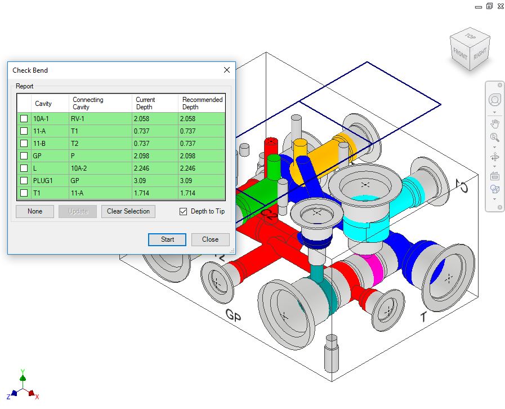
Task: Click the TOP face of ViewCube
Action: coord(470,37)
